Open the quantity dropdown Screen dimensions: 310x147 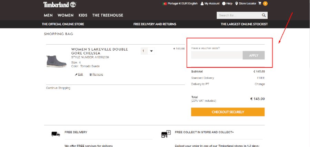(x=148, y=51)
